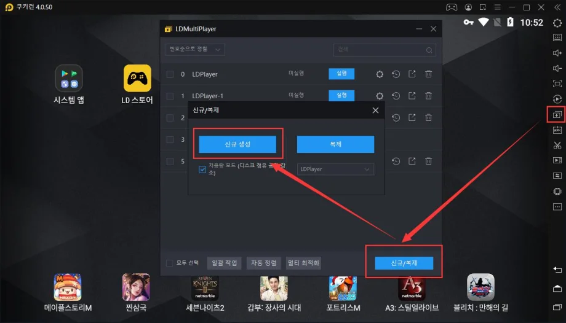
Task: Click the 자동 정렬 button
Action: 264,263
